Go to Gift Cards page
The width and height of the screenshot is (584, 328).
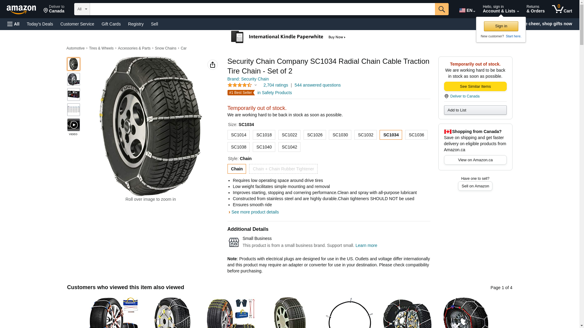(111, 24)
